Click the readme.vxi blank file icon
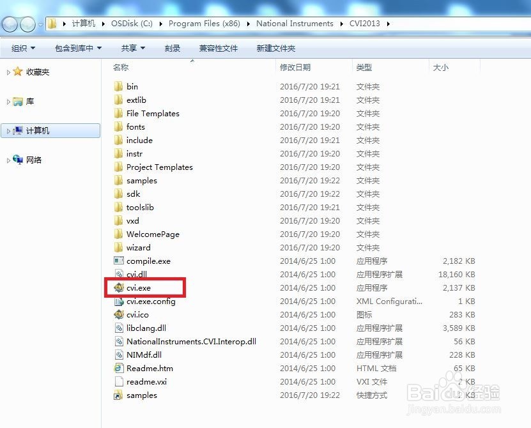 tap(119, 381)
